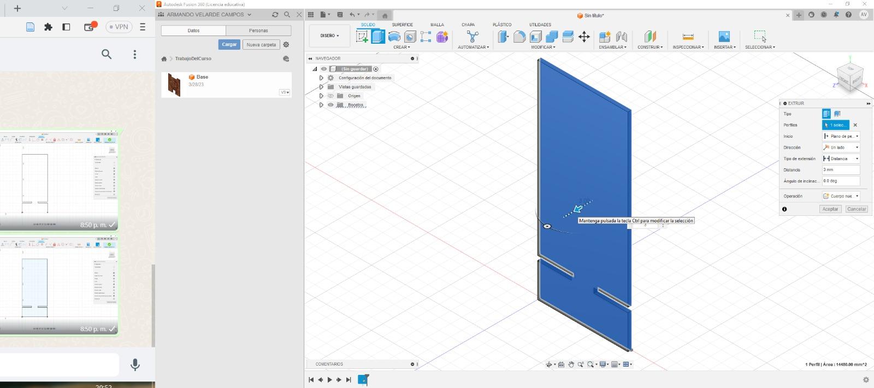Expand the Origen tree node
This screenshot has width=874, height=388.
coord(321,96)
